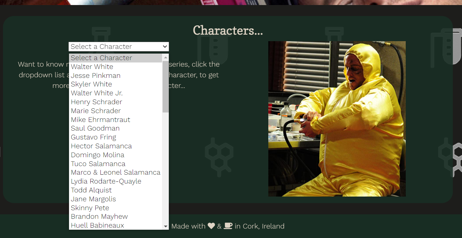This screenshot has width=462, height=238.
Task: Click the dropdown list scroll-up arrow
Action: (x=166, y=57)
